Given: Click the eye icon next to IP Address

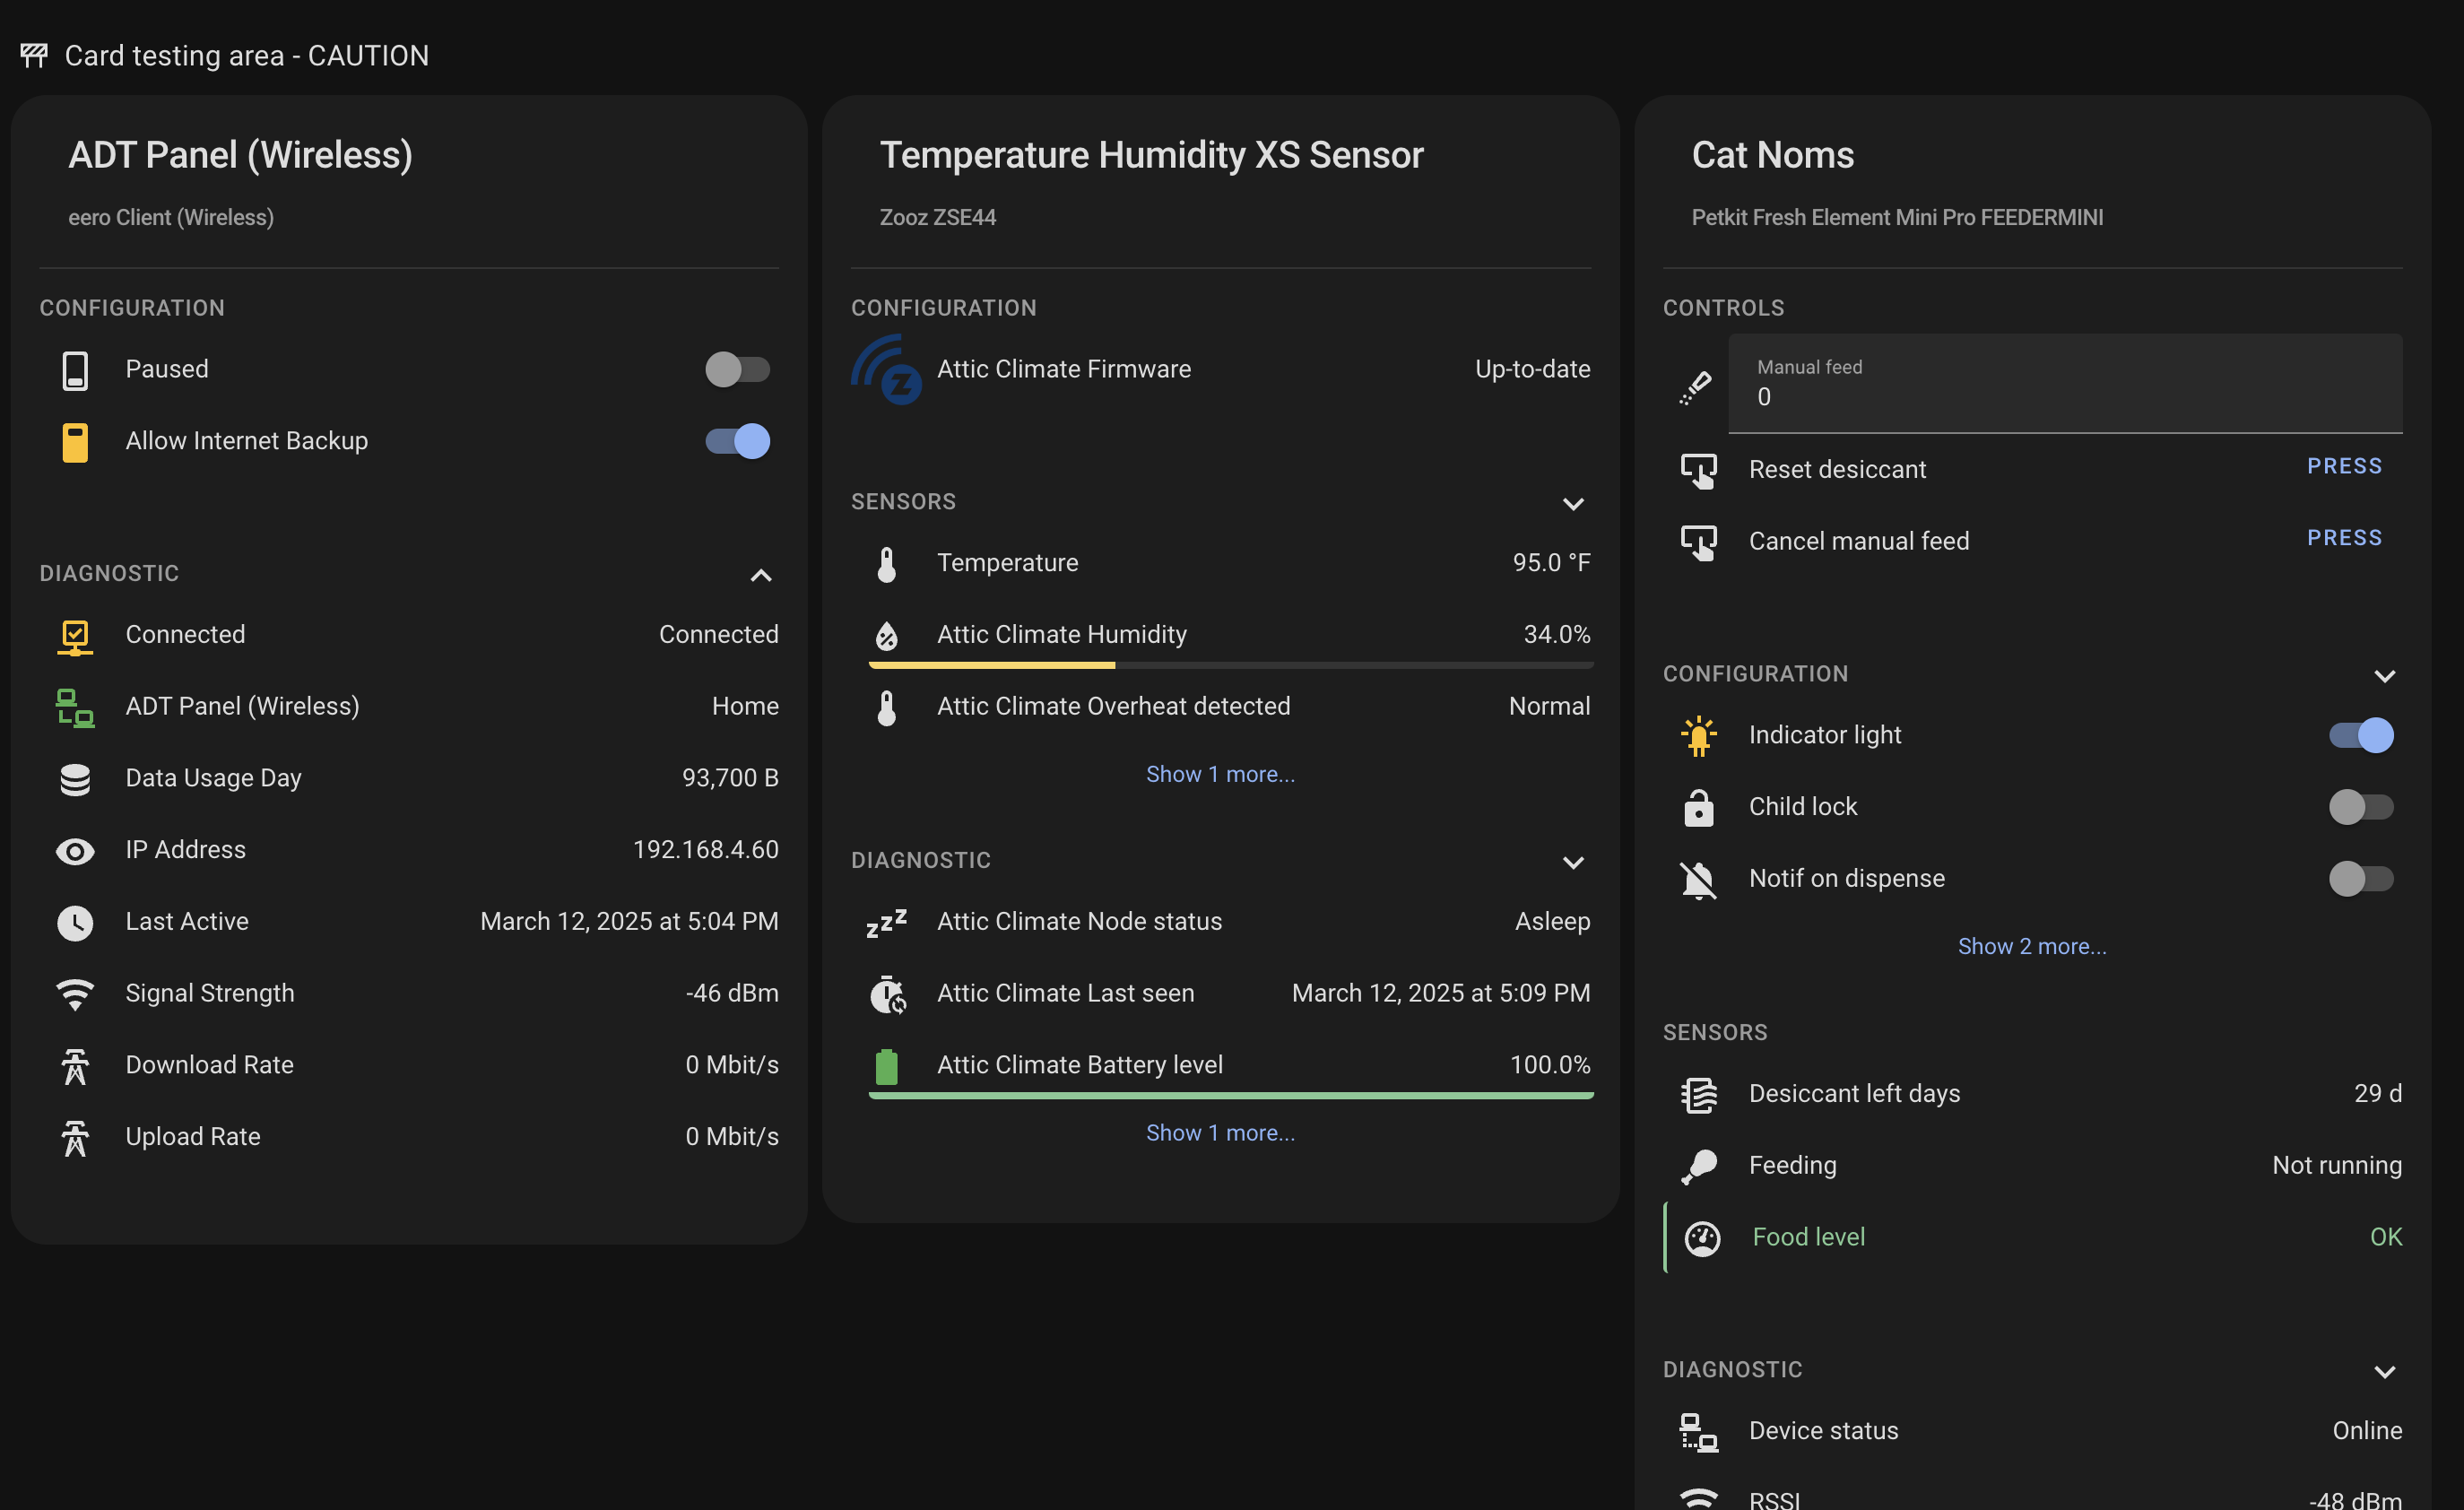Looking at the screenshot, I should click(75, 851).
